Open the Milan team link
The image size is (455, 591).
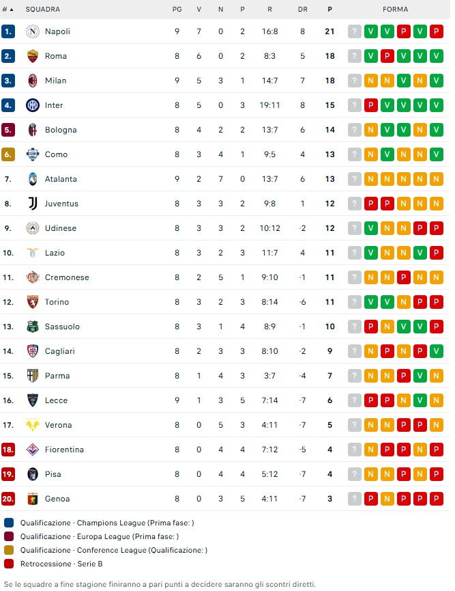click(55, 81)
